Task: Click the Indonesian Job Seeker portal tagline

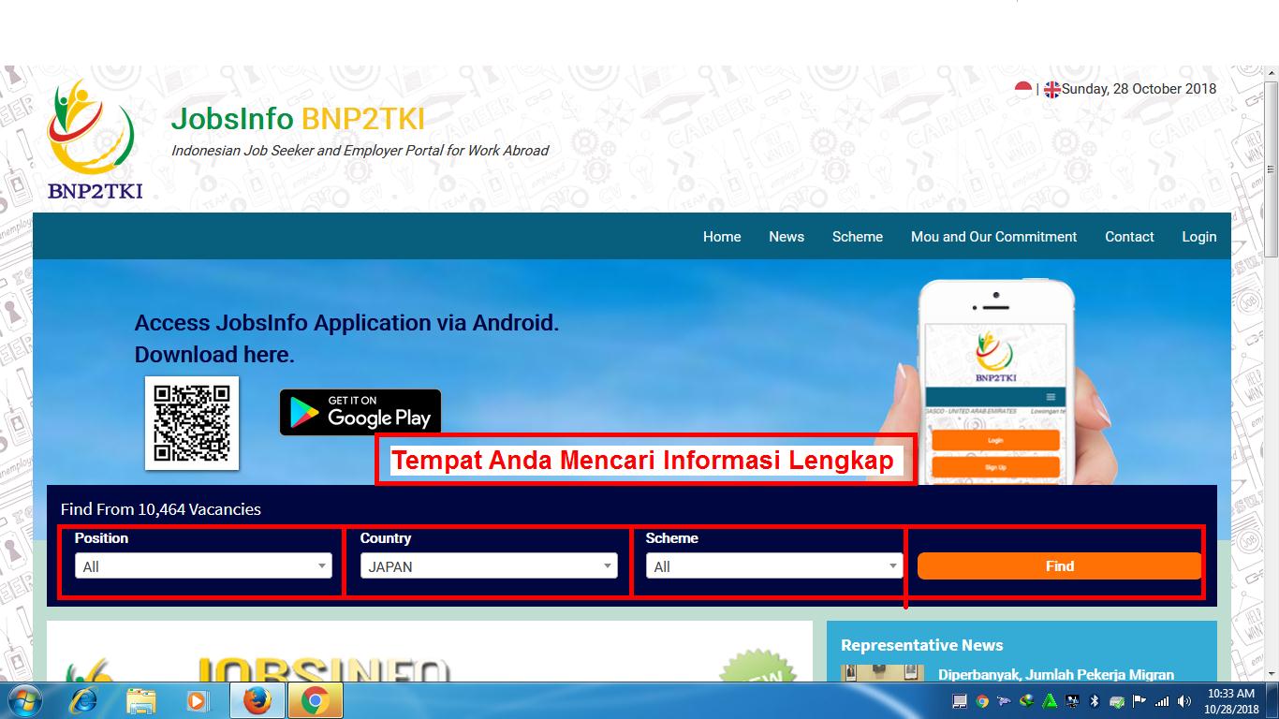Action: [x=360, y=150]
